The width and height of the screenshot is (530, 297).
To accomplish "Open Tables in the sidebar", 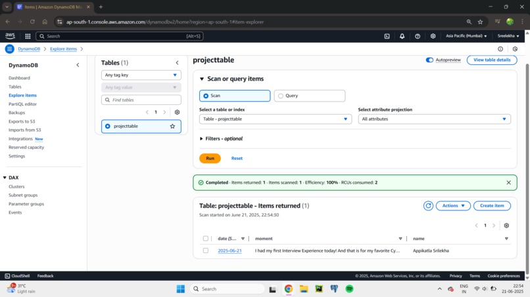I will point(15,87).
